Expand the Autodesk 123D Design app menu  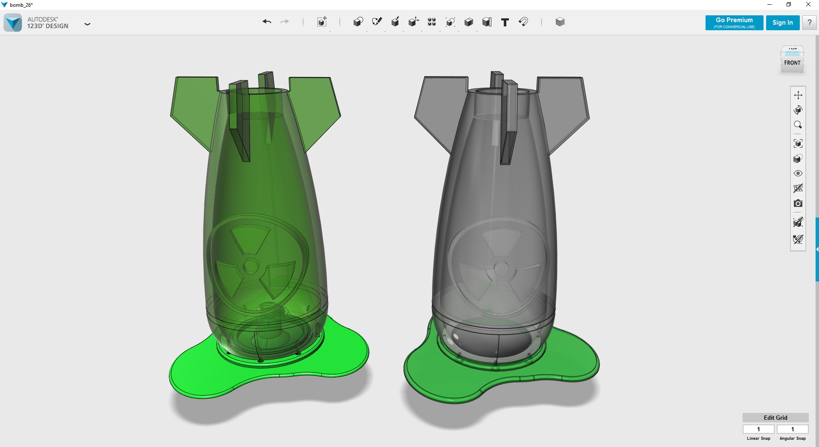(87, 24)
